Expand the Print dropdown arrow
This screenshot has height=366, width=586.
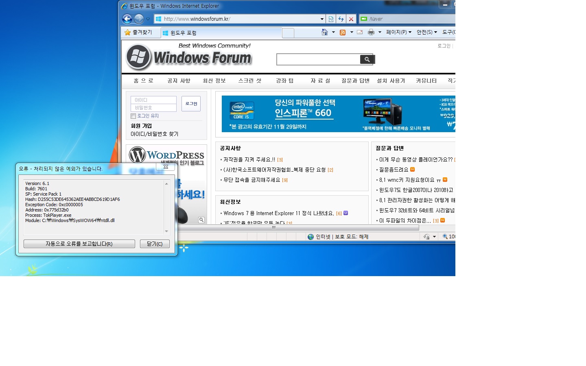pos(380,32)
